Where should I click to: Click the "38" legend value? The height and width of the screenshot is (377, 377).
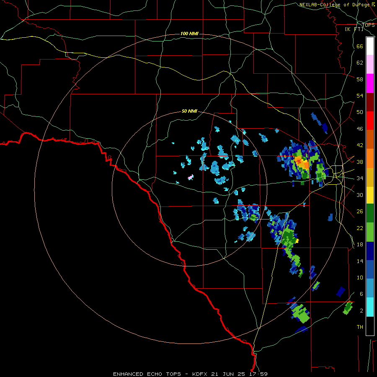coord(360,162)
